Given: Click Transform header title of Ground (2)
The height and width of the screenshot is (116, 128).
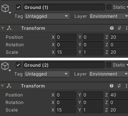Looking at the screenshot, I should (x=33, y=86).
